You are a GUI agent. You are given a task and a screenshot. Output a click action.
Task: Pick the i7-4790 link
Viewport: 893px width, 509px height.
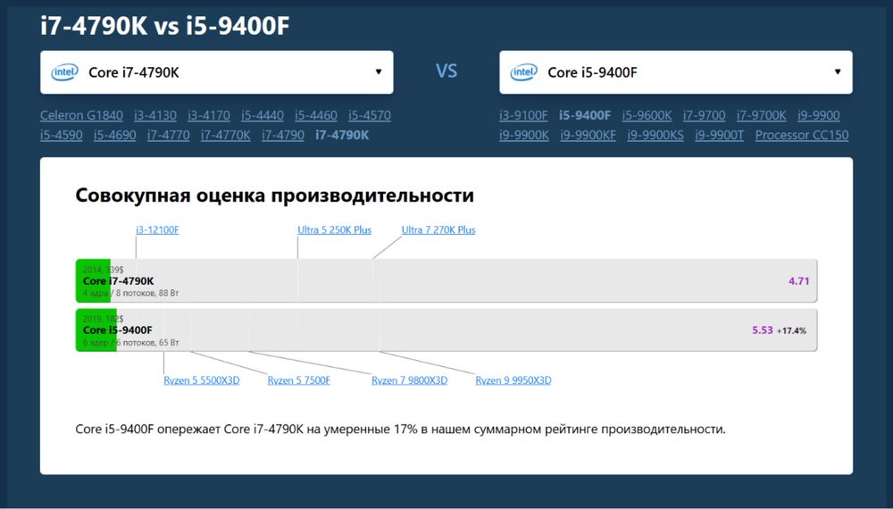click(283, 136)
